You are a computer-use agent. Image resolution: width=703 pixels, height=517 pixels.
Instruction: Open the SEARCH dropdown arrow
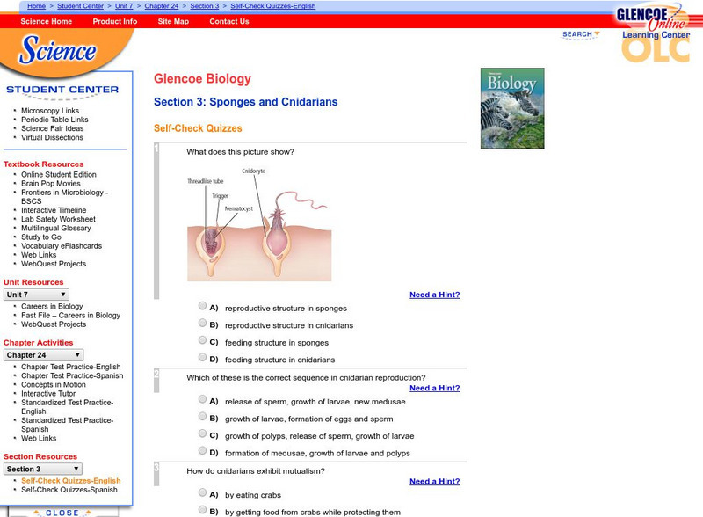click(x=597, y=33)
